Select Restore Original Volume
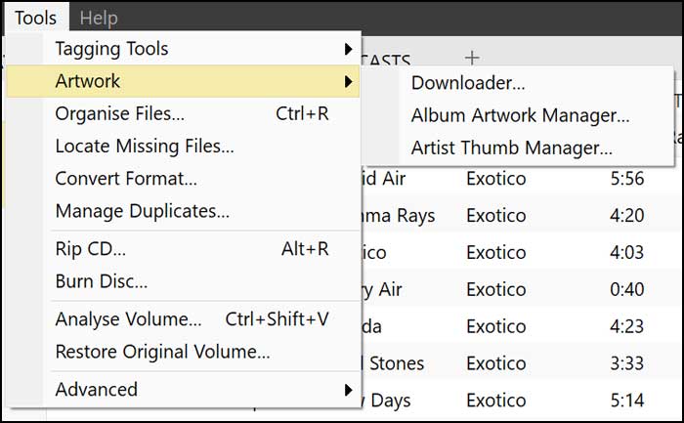The height and width of the screenshot is (423, 684). pos(162,352)
